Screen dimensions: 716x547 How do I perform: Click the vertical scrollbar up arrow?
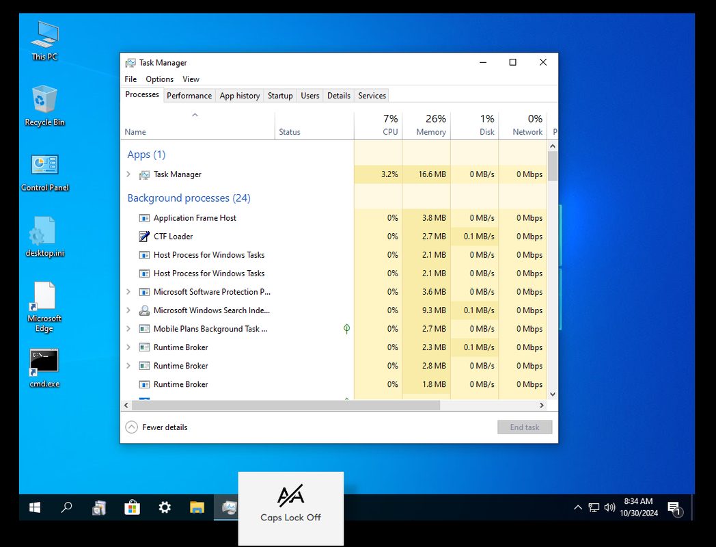[553, 146]
